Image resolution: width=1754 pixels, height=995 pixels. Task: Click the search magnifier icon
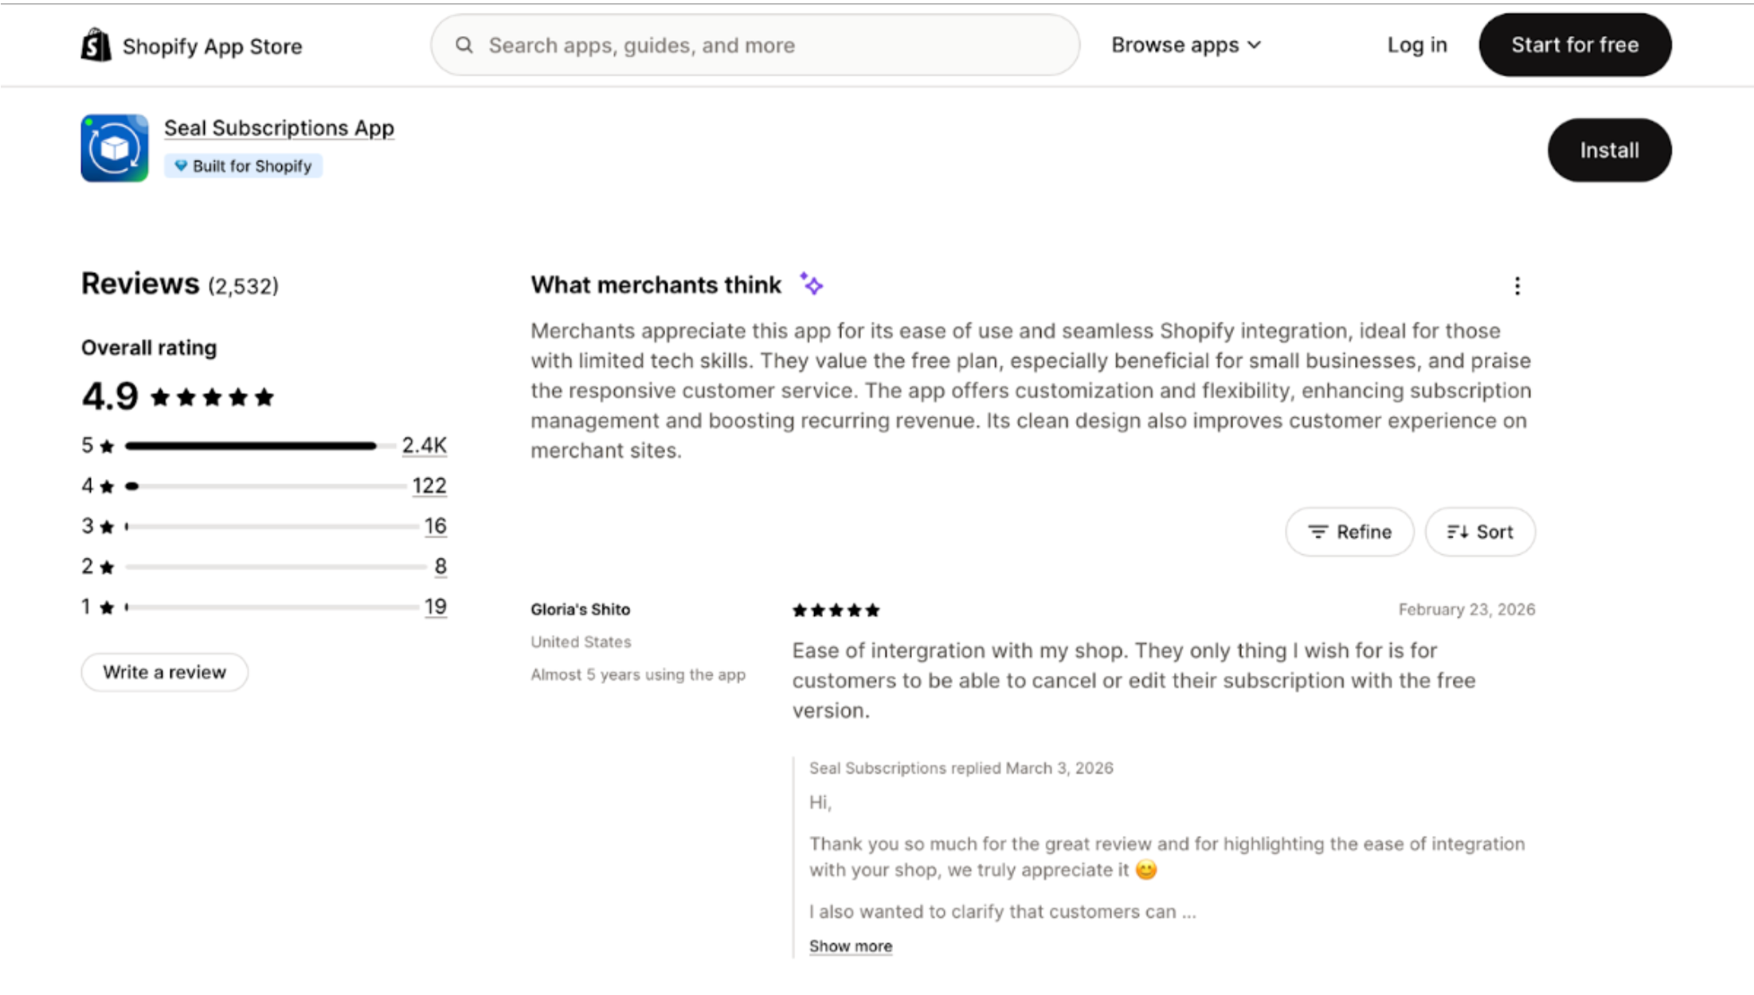[464, 45]
